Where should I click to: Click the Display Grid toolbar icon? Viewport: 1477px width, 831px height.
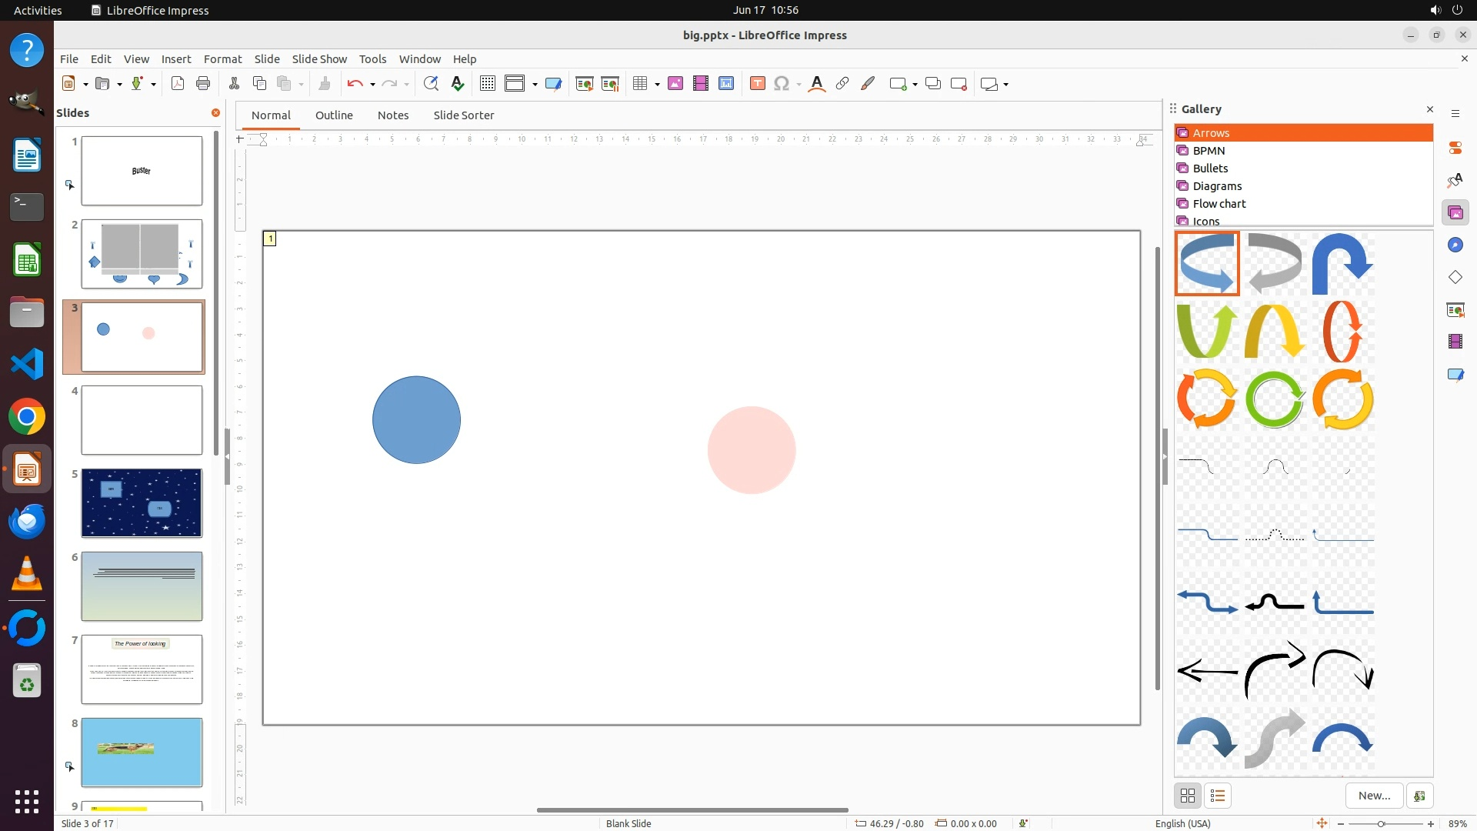[487, 84]
